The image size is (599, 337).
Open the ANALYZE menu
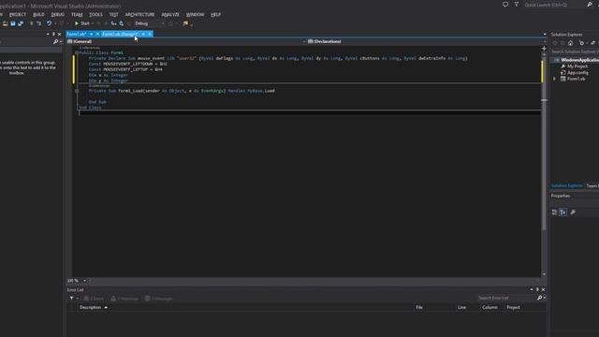tap(170, 15)
